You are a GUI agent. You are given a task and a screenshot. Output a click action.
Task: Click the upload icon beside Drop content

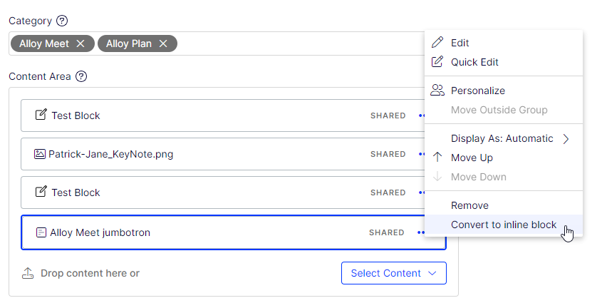28,273
